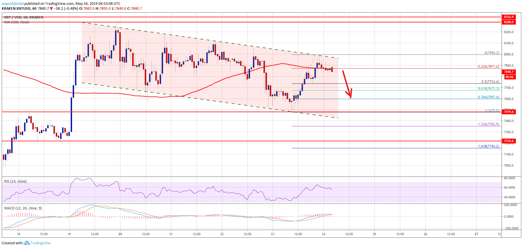This screenshot has height=248, width=523.
Task: Select the 0.5(7734.6) Fibonacci label
Action: [490, 82]
